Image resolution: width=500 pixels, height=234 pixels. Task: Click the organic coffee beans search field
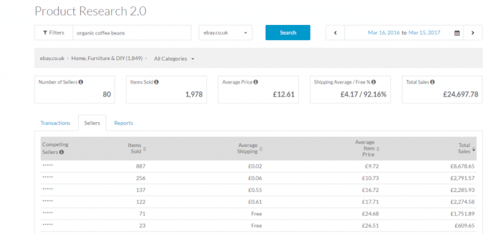click(x=132, y=33)
